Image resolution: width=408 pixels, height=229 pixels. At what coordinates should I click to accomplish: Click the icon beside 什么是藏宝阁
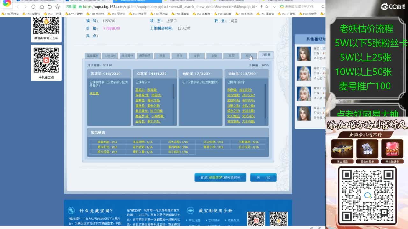point(71,211)
